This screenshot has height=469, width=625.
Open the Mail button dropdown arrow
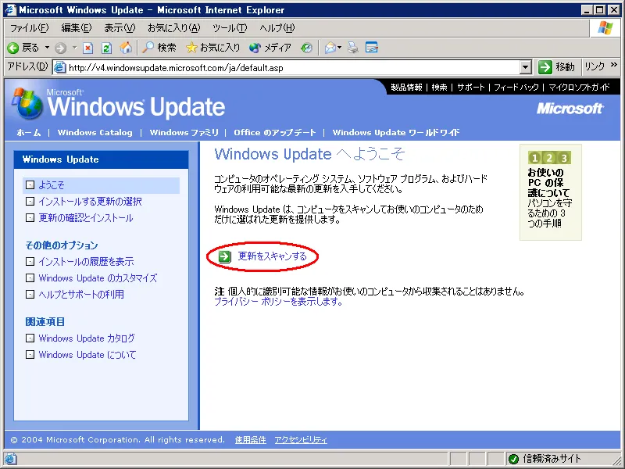pos(340,48)
